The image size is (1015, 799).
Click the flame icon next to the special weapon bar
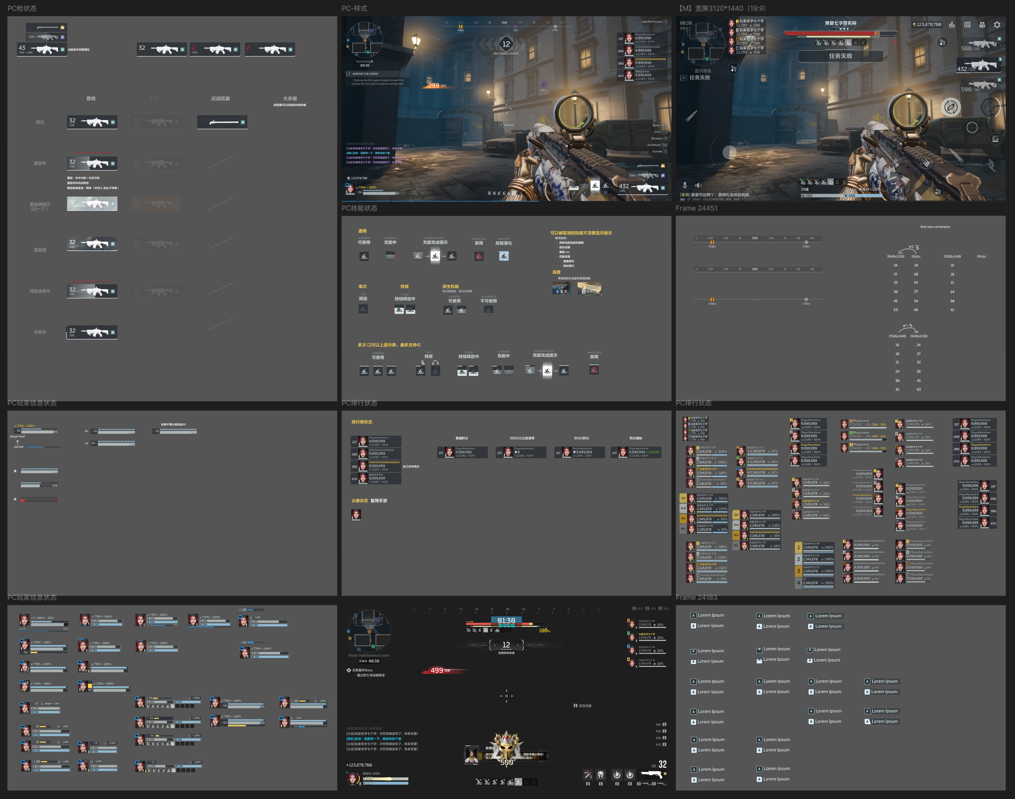point(63,28)
